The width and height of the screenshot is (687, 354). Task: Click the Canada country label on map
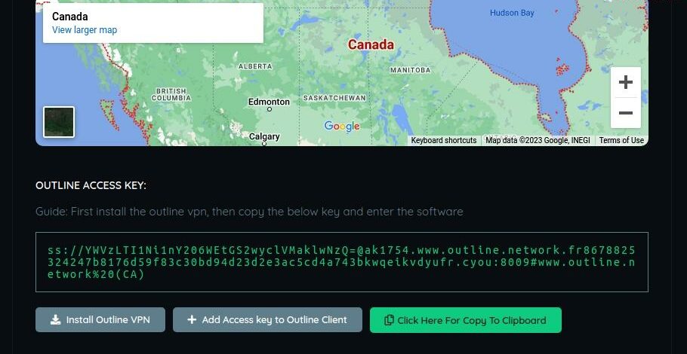point(371,44)
